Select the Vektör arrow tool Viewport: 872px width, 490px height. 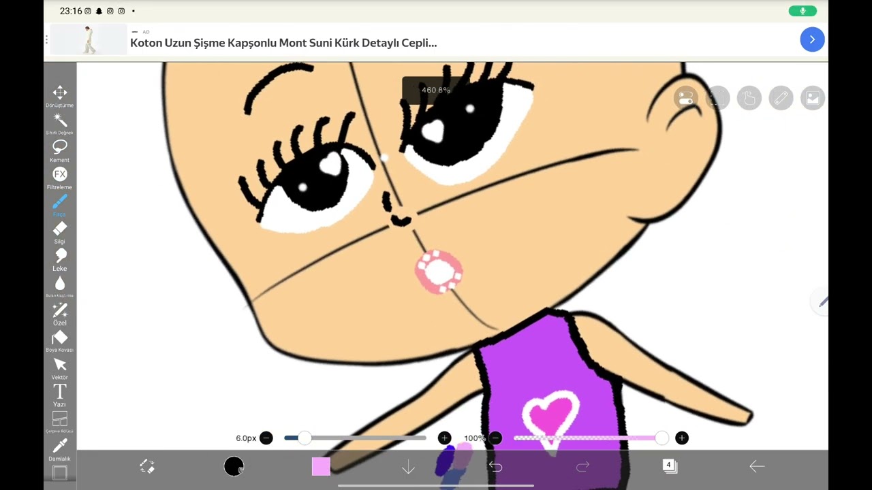(x=60, y=368)
